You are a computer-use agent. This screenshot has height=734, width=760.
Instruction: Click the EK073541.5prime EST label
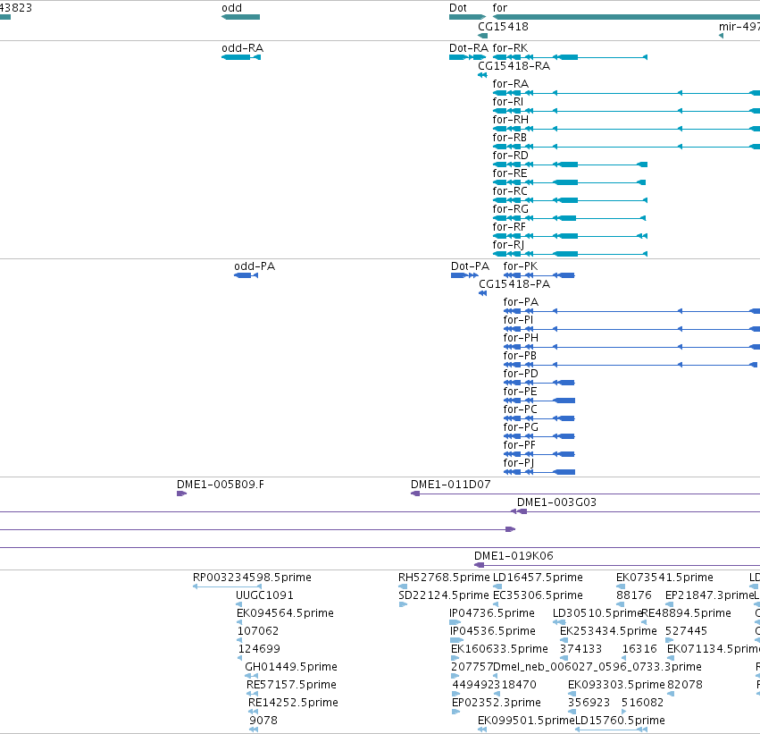point(664,578)
